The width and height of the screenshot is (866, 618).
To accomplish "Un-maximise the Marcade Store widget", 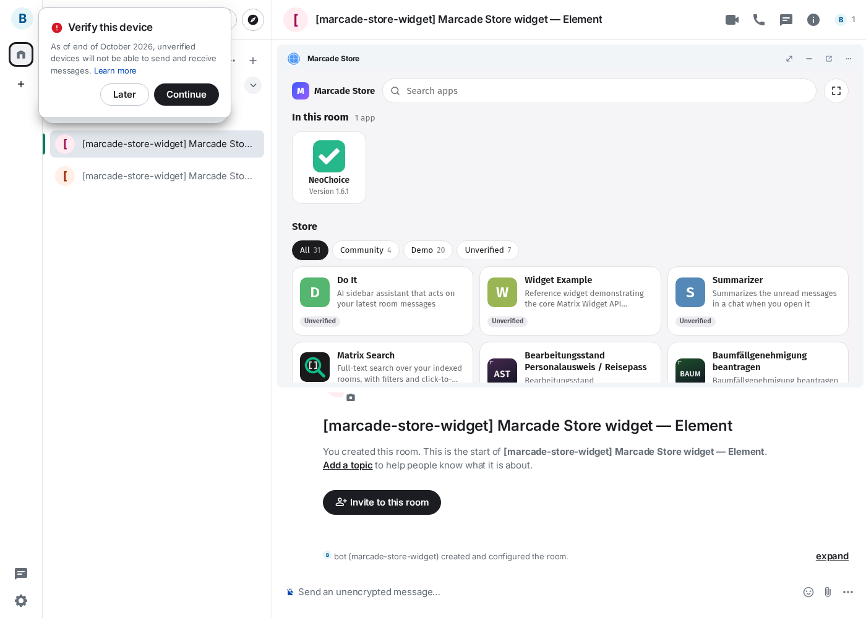I will (x=789, y=59).
